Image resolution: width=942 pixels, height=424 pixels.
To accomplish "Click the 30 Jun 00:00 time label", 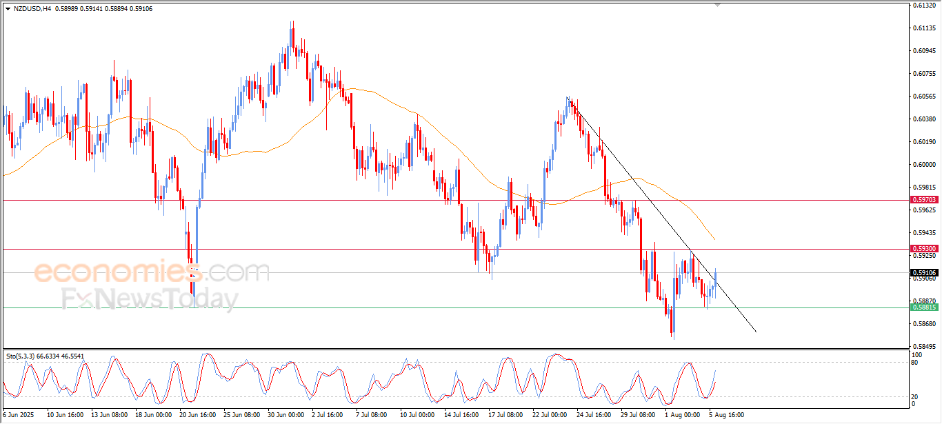I will pyautogui.click(x=285, y=415).
